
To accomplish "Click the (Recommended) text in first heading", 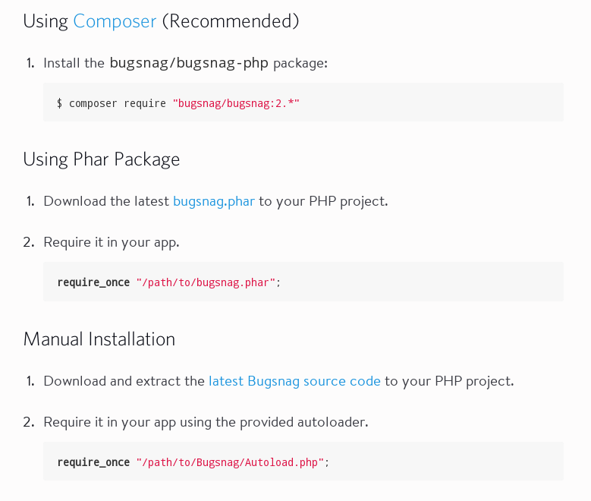I will coord(230,21).
